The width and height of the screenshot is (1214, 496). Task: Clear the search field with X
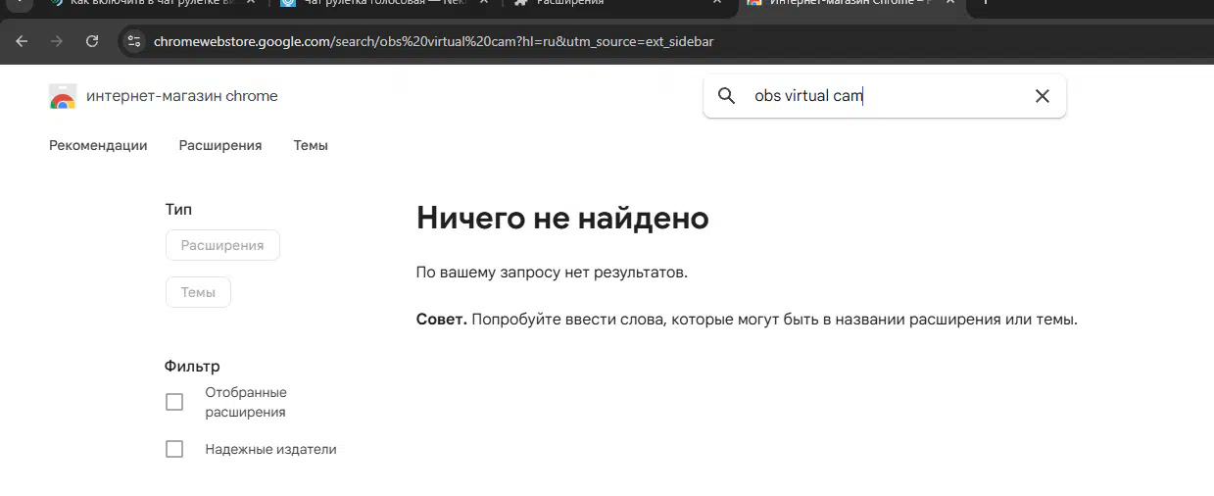pos(1042,96)
